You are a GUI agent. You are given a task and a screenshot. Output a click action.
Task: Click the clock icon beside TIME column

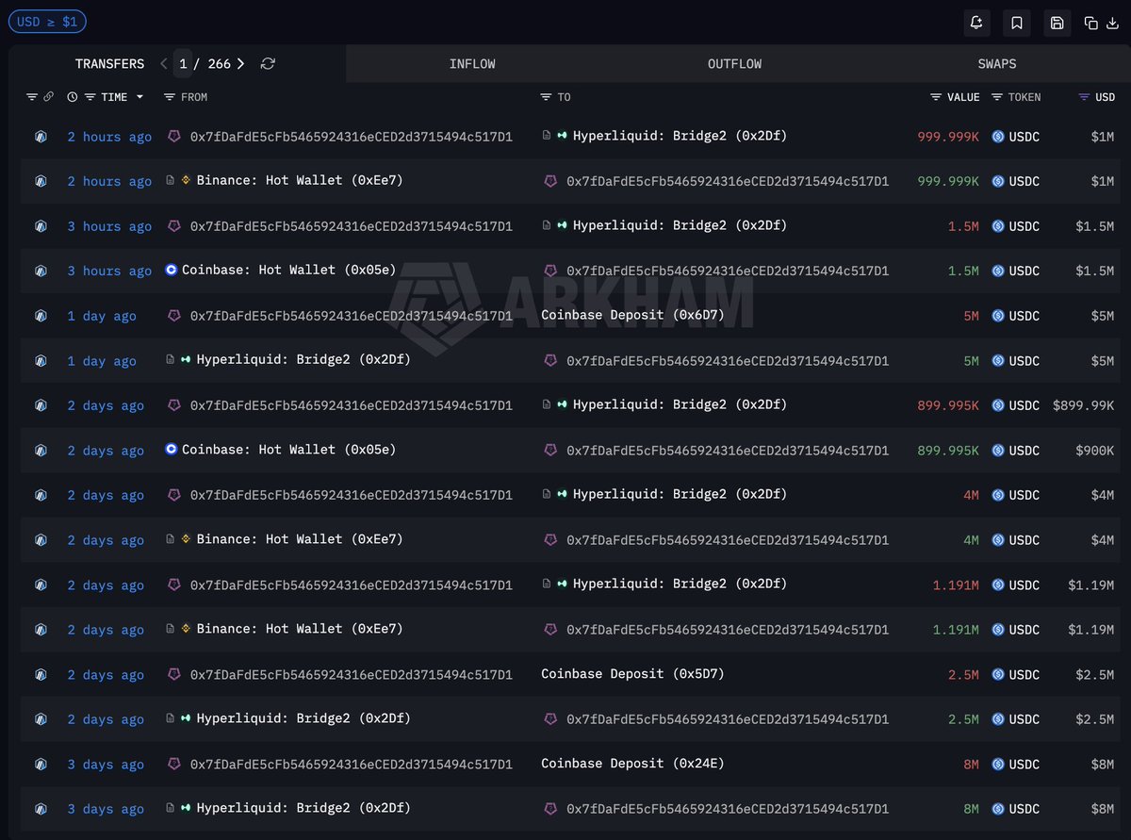(73, 97)
